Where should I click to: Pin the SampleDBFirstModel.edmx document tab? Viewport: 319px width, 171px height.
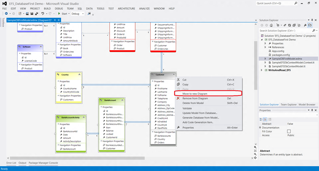click(x=55, y=20)
